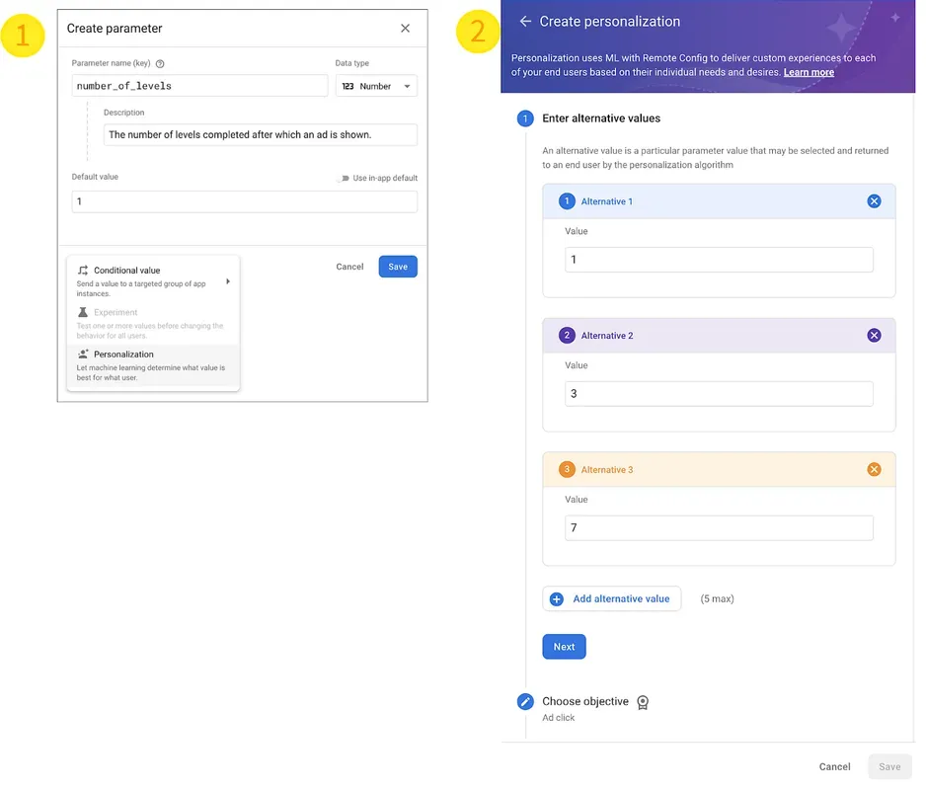Click the Alternative 2 value field
This screenshot has height=790, width=926.
[719, 394]
